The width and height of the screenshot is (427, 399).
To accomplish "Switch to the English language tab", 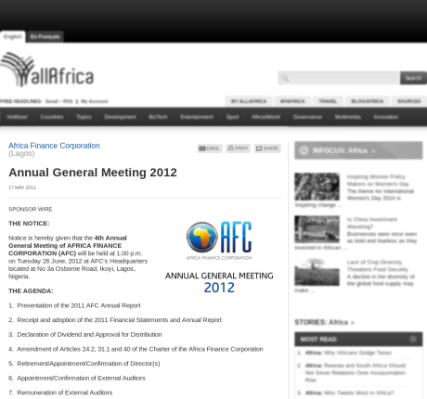I will (x=13, y=36).
